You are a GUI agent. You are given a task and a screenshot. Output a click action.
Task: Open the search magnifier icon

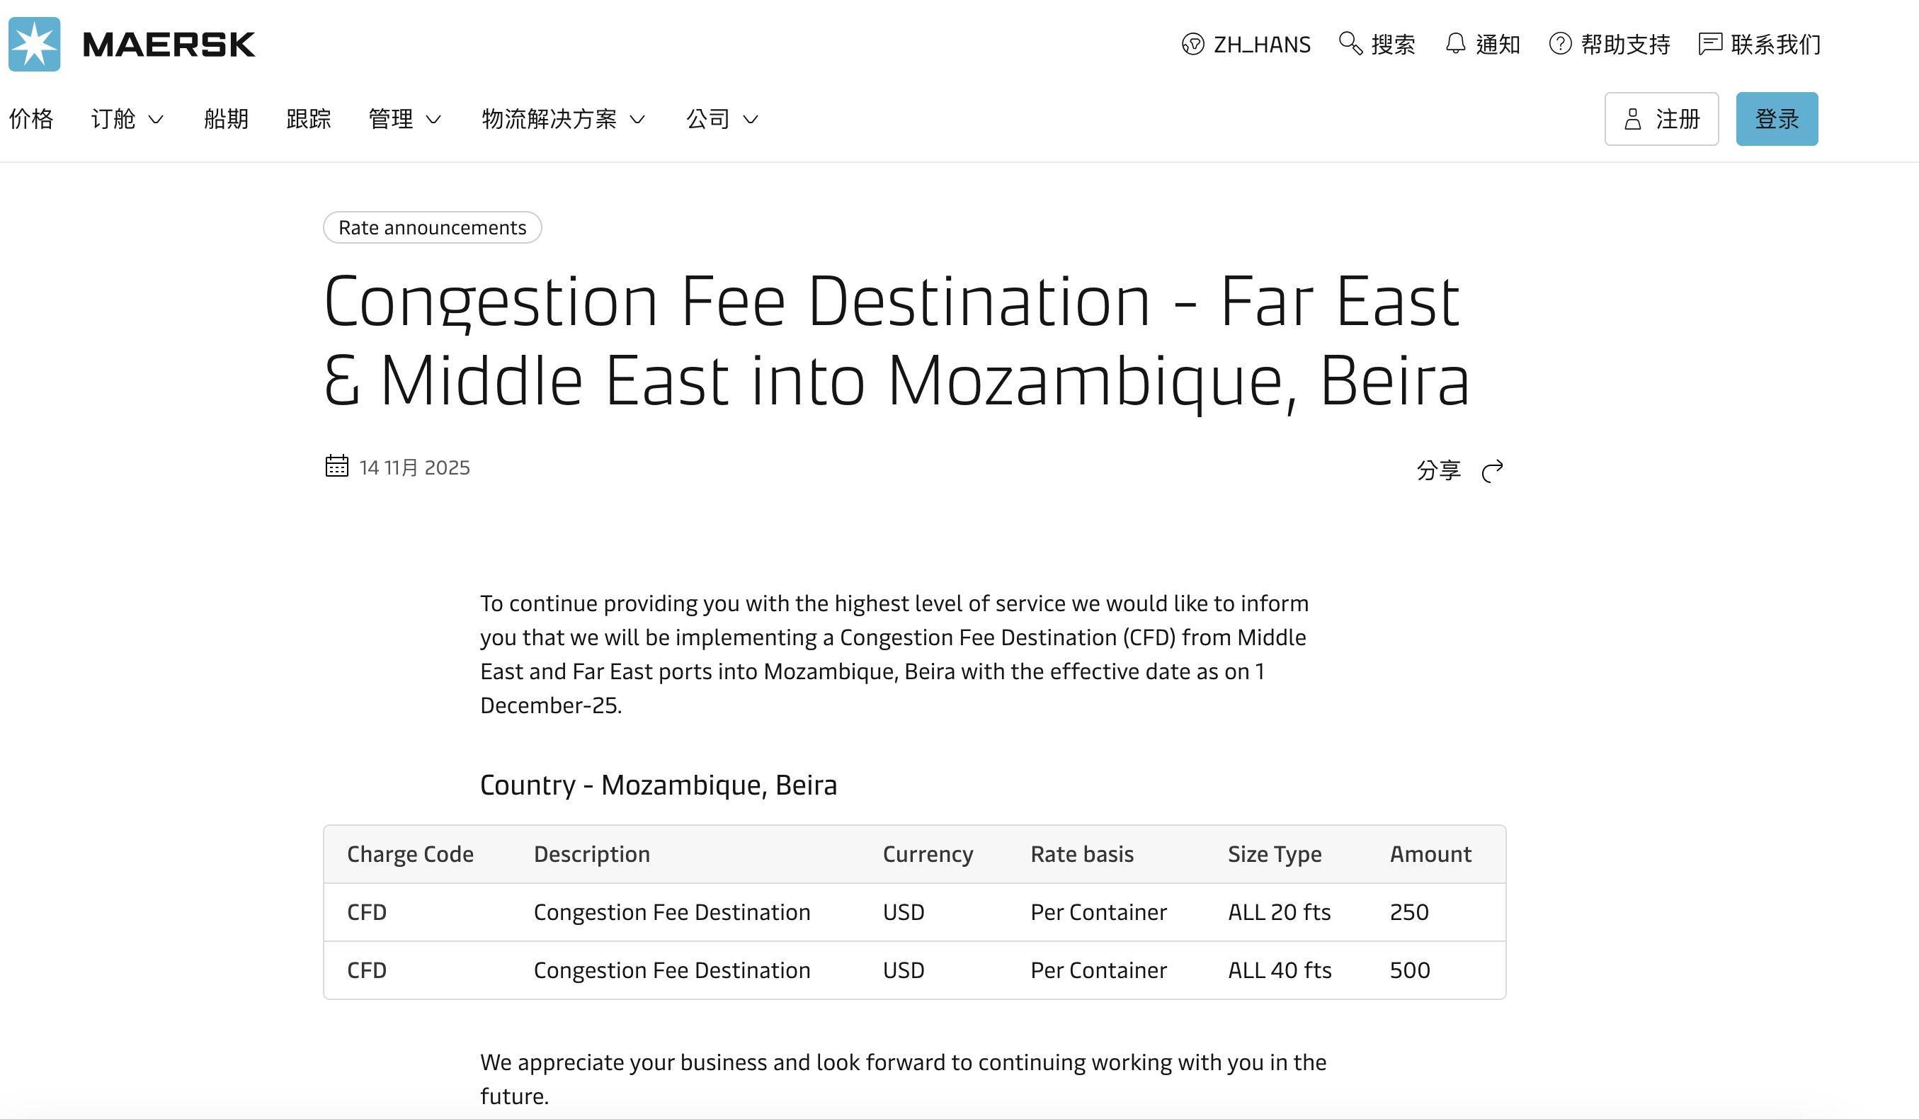pyautogui.click(x=1350, y=43)
